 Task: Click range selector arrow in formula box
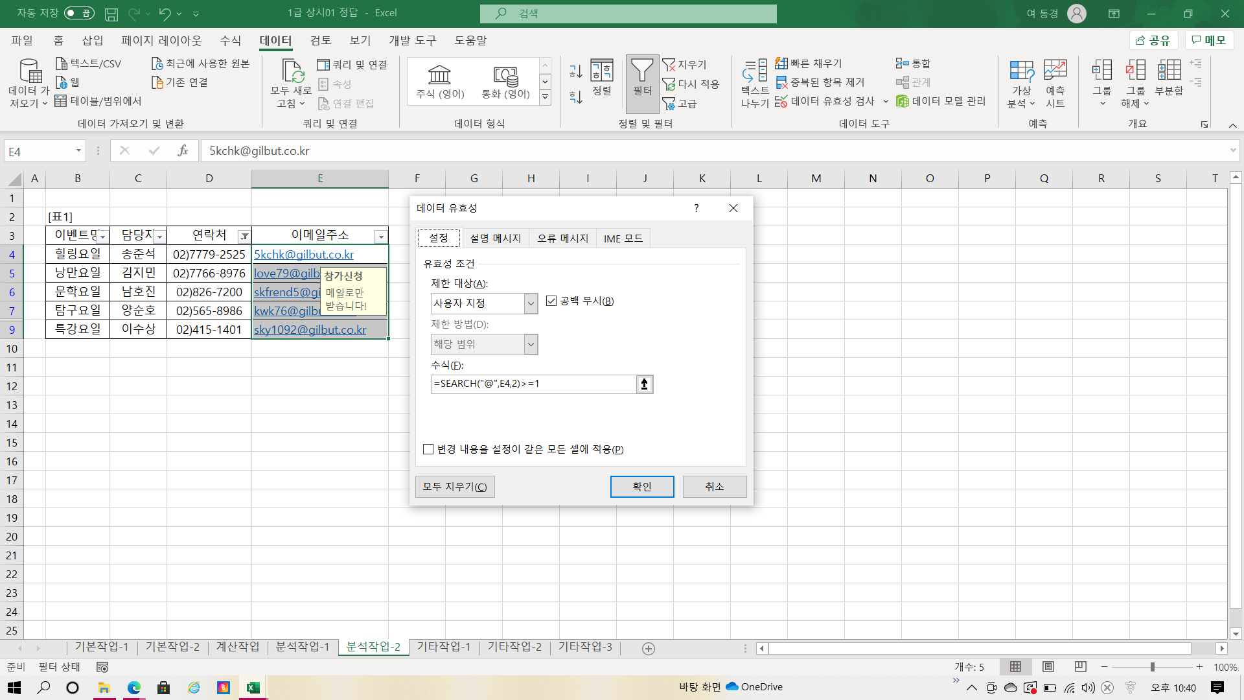coord(644,384)
